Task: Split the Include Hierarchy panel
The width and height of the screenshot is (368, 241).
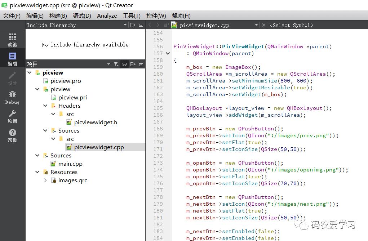Action: pos(133,25)
